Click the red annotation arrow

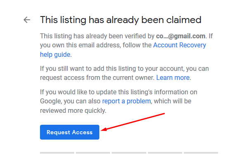tap(133, 122)
